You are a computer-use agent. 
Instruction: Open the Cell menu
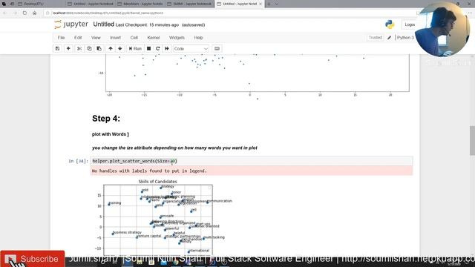click(134, 38)
